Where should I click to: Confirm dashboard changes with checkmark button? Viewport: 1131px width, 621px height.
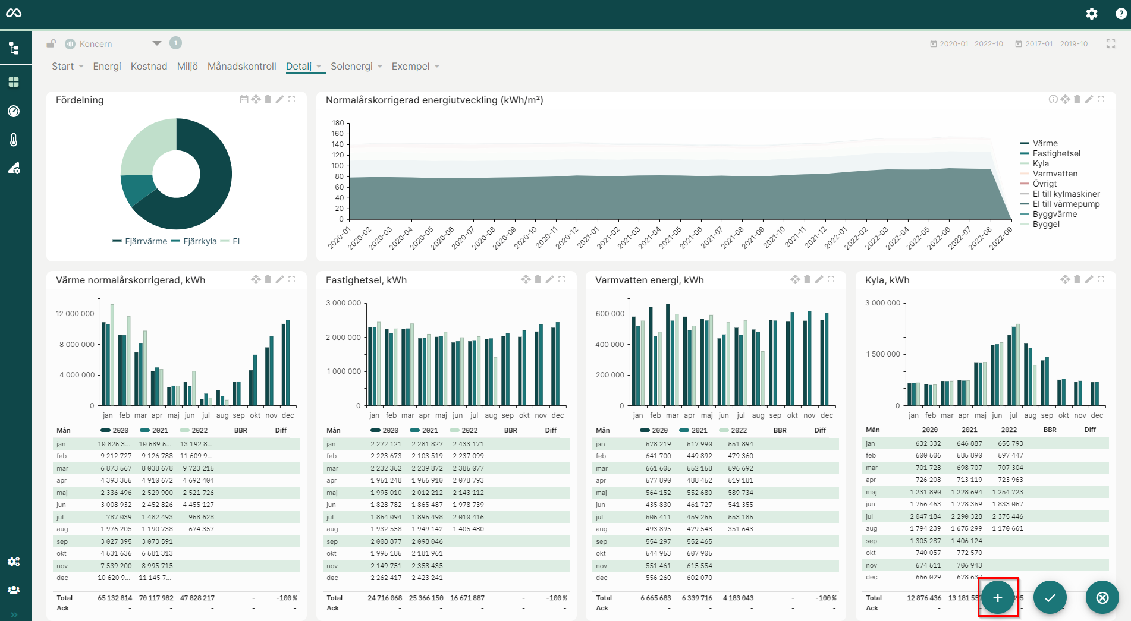pyautogui.click(x=1050, y=597)
